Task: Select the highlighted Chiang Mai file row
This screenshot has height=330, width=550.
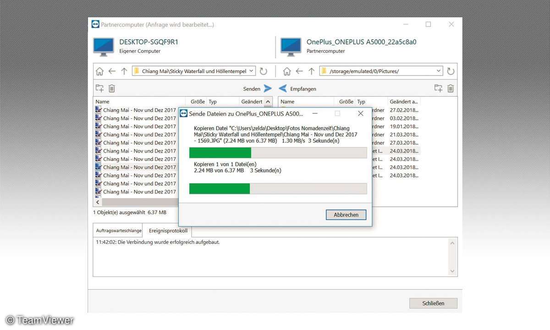Action: click(x=136, y=167)
